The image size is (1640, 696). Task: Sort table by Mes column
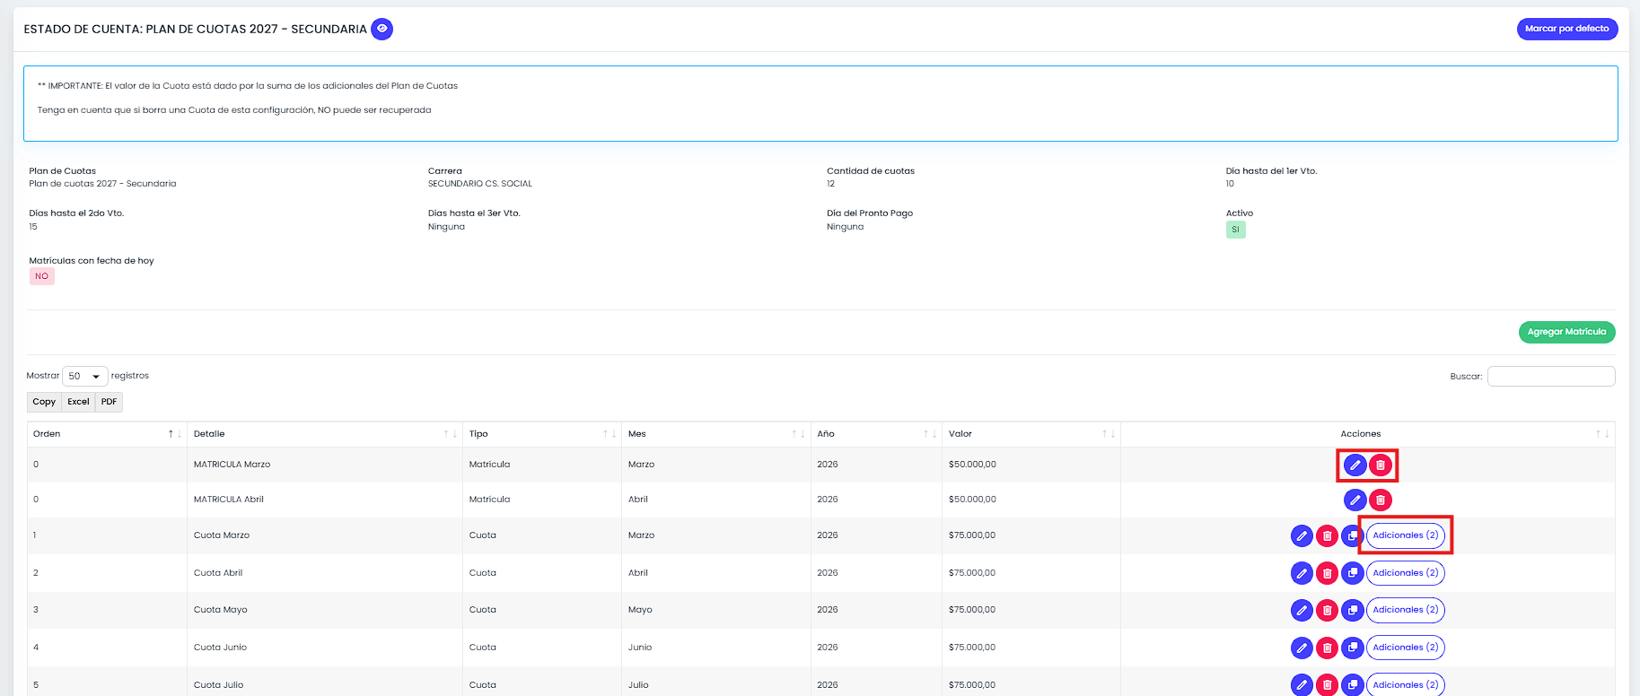pos(716,434)
